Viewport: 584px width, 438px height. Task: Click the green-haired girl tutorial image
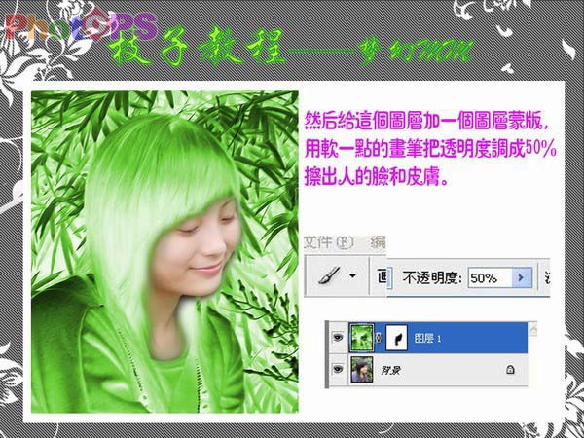coord(164,251)
